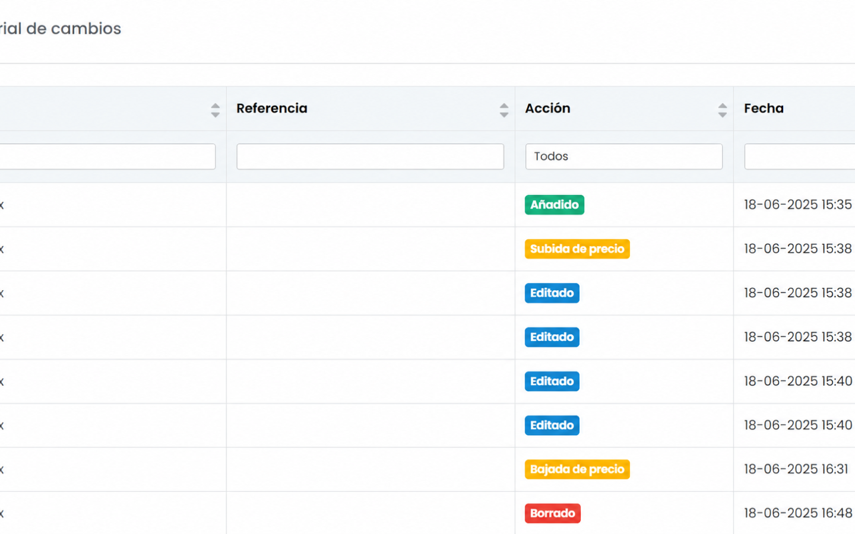Click the Historial de cambios heading
The width and height of the screenshot is (855, 534).
click(60, 28)
